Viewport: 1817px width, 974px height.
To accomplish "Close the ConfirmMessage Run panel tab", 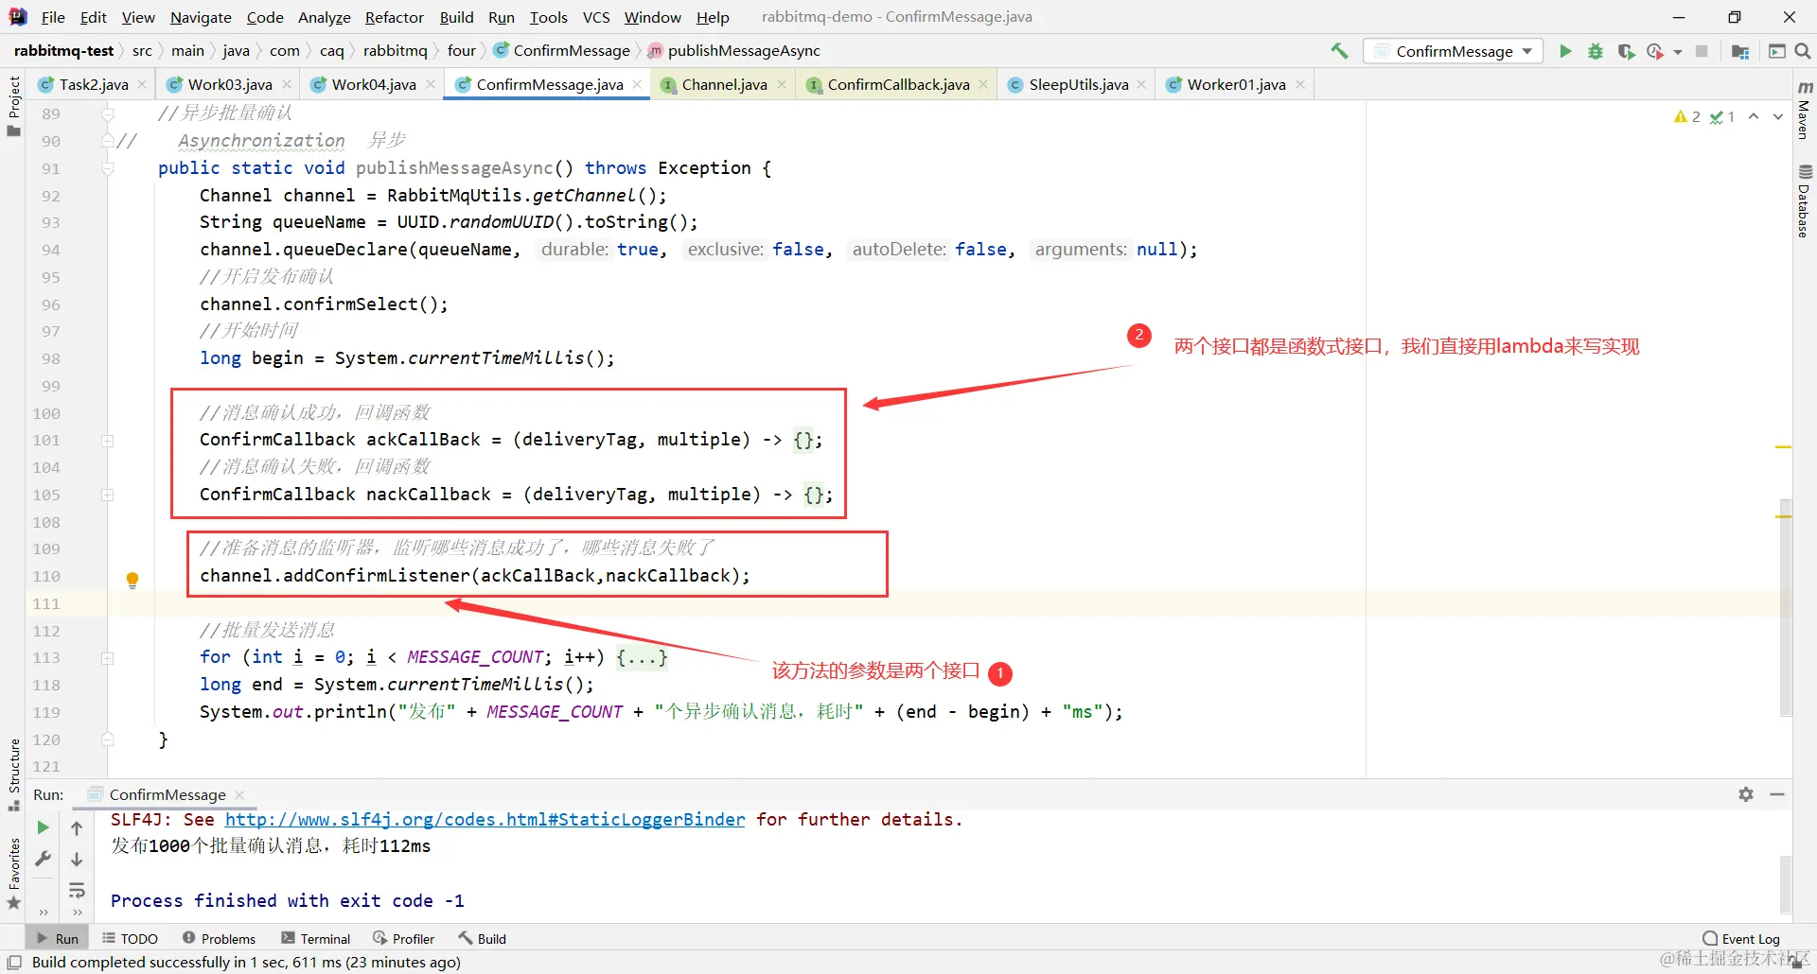I will click(239, 794).
